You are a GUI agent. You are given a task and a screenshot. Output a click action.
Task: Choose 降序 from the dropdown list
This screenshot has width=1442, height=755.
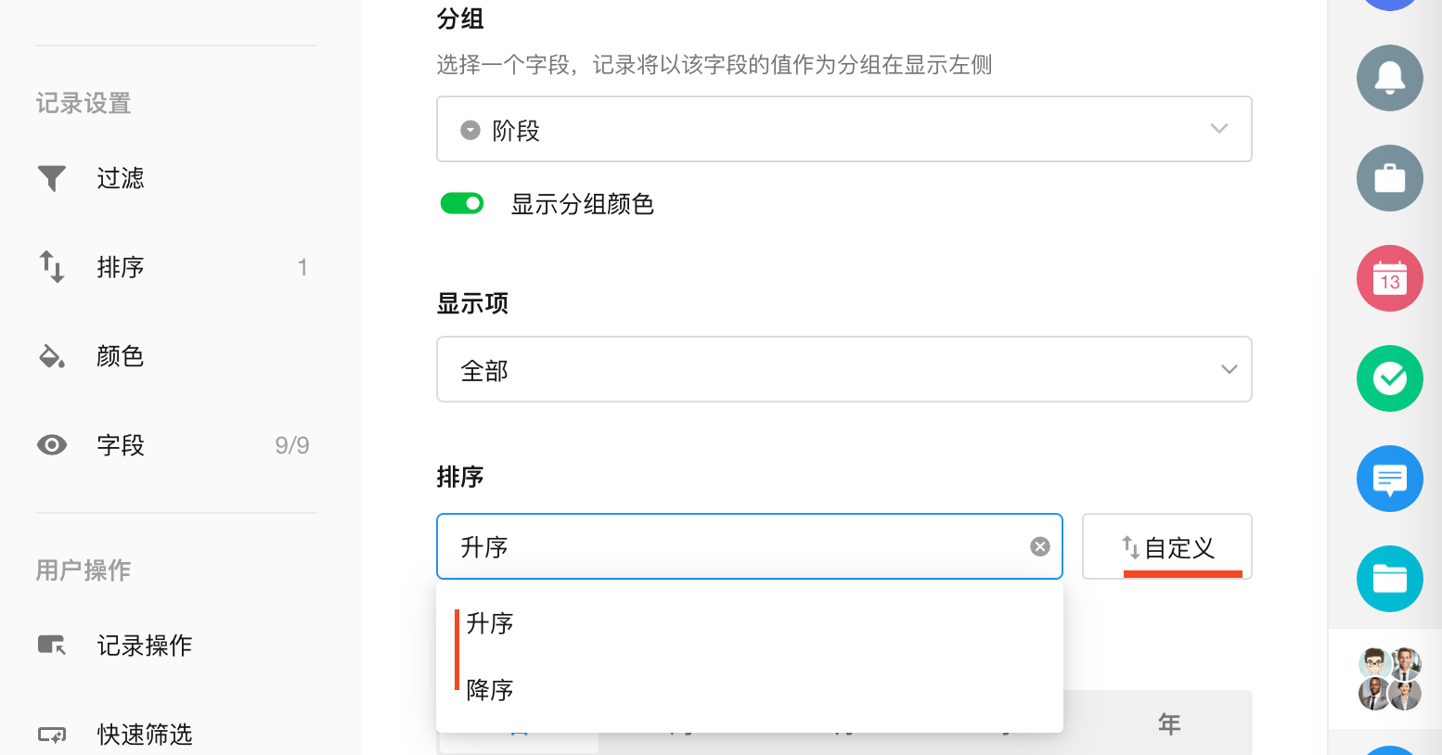pos(490,690)
